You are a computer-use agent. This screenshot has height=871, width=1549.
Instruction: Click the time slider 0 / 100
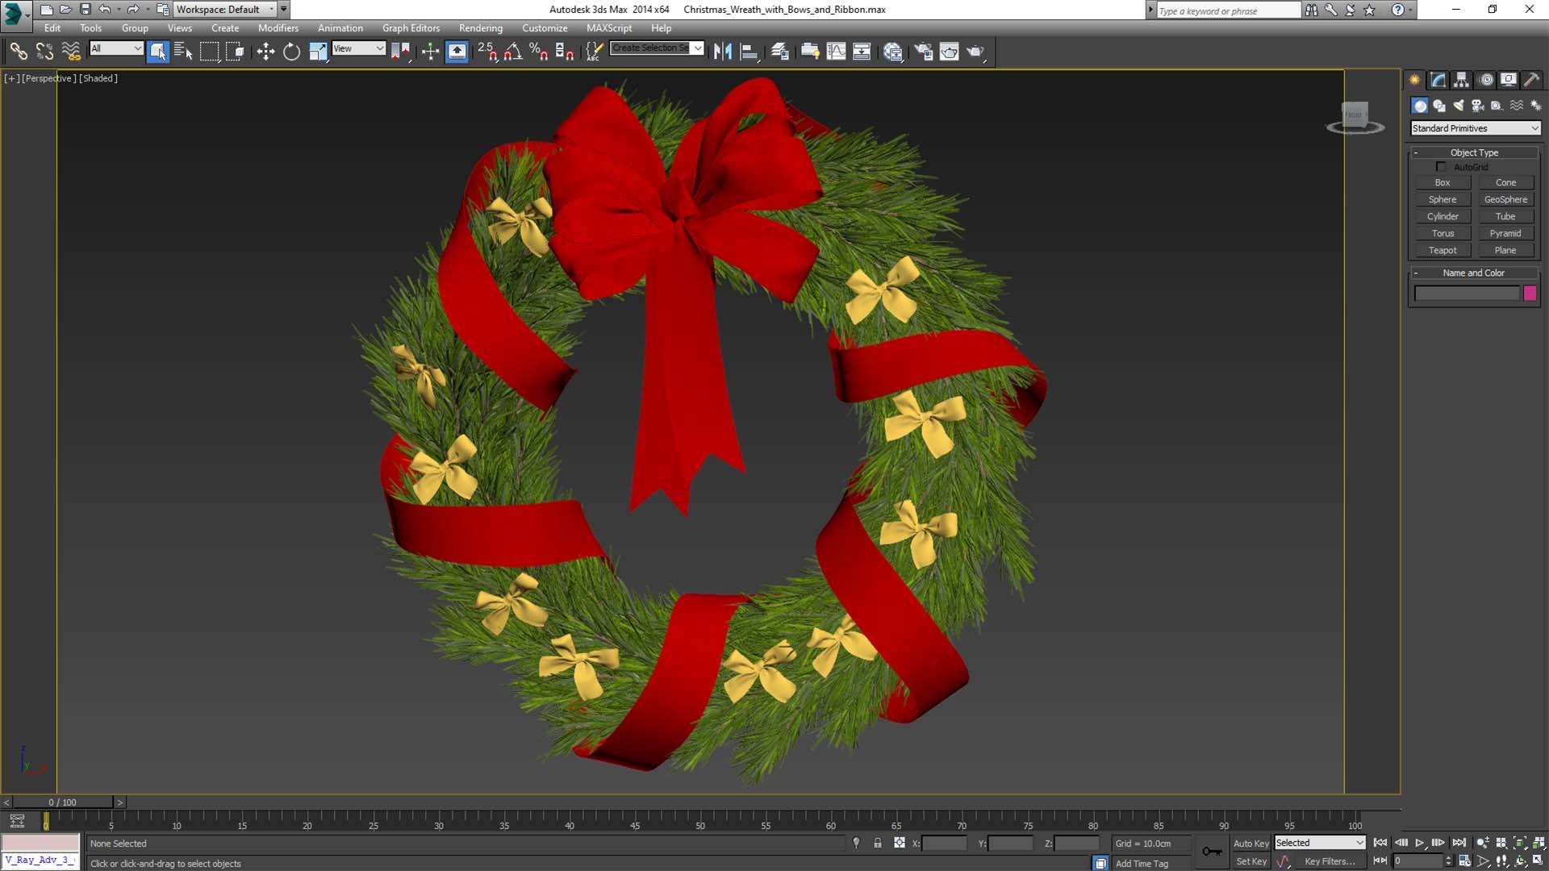63,802
